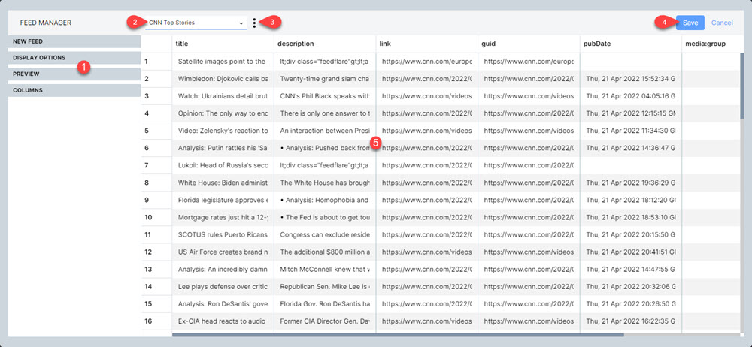Open the New Feed section
752x347 pixels.
point(74,41)
